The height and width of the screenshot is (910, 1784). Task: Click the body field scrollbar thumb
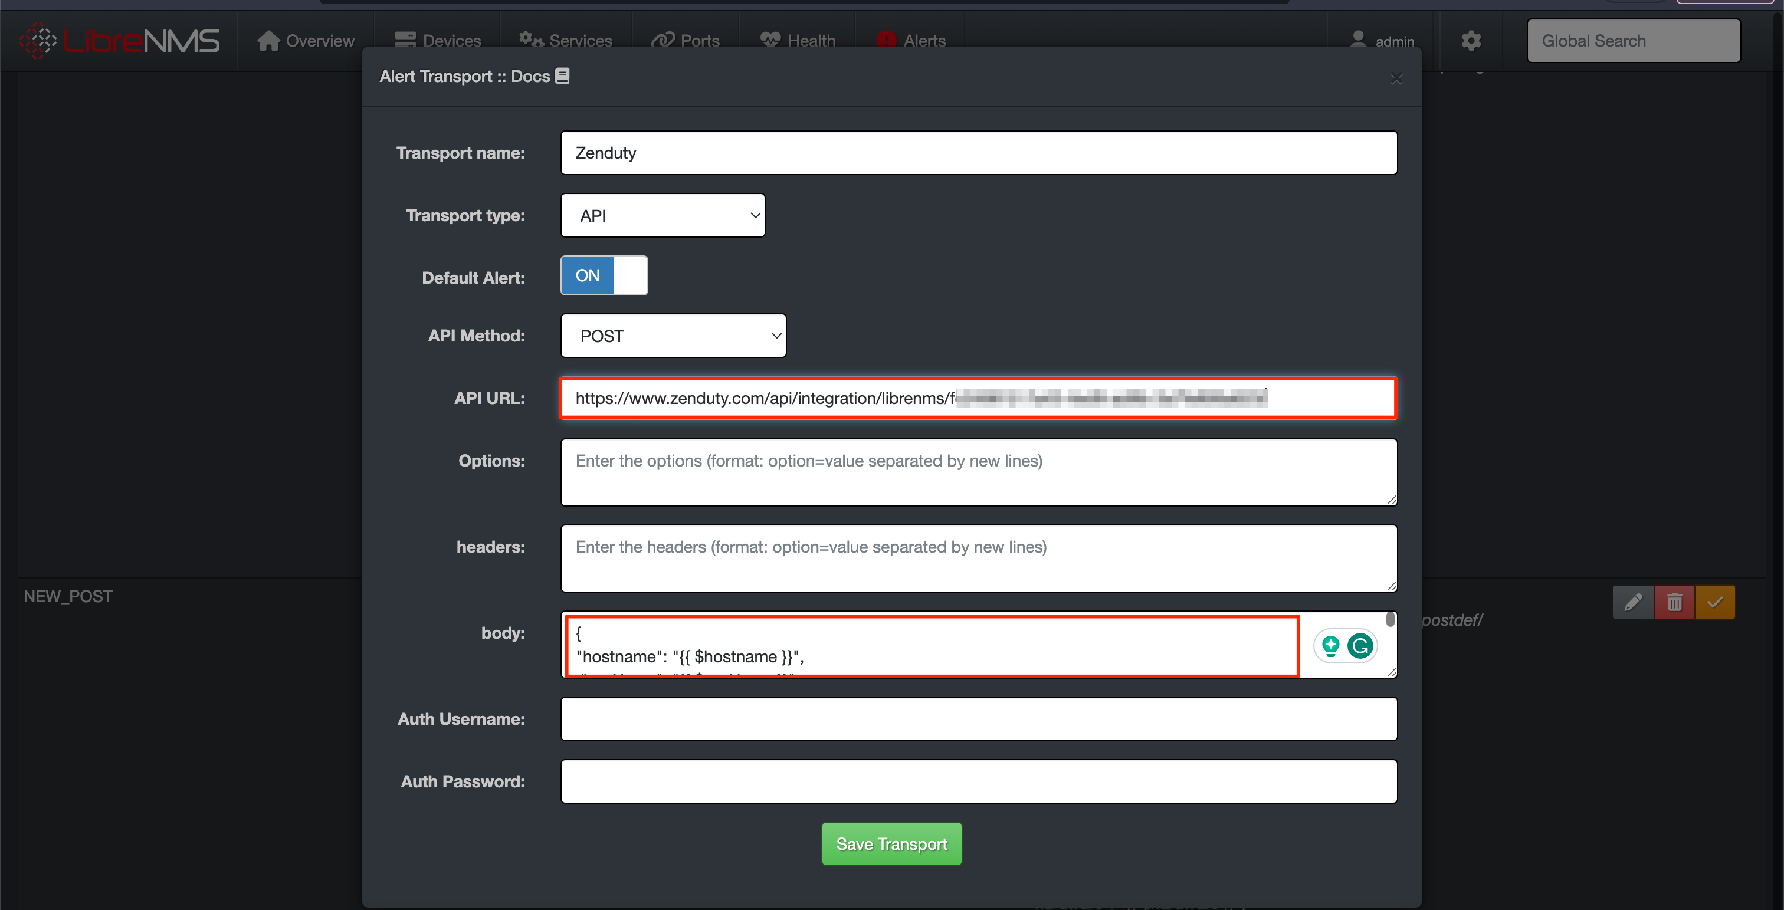point(1390,619)
